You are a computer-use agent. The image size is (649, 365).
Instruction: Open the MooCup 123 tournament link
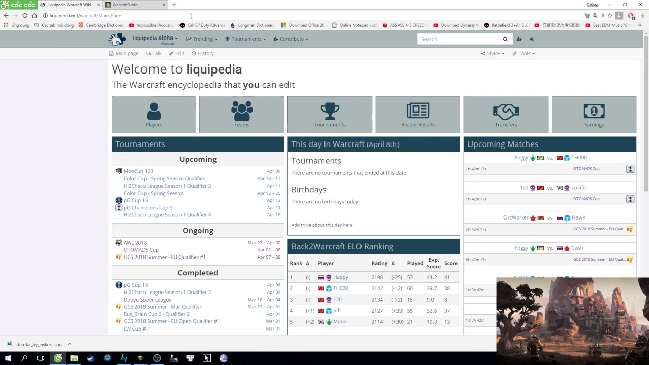[x=138, y=171]
